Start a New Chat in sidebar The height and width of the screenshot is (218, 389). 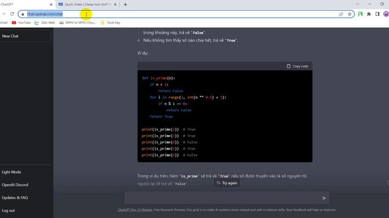coord(26,36)
